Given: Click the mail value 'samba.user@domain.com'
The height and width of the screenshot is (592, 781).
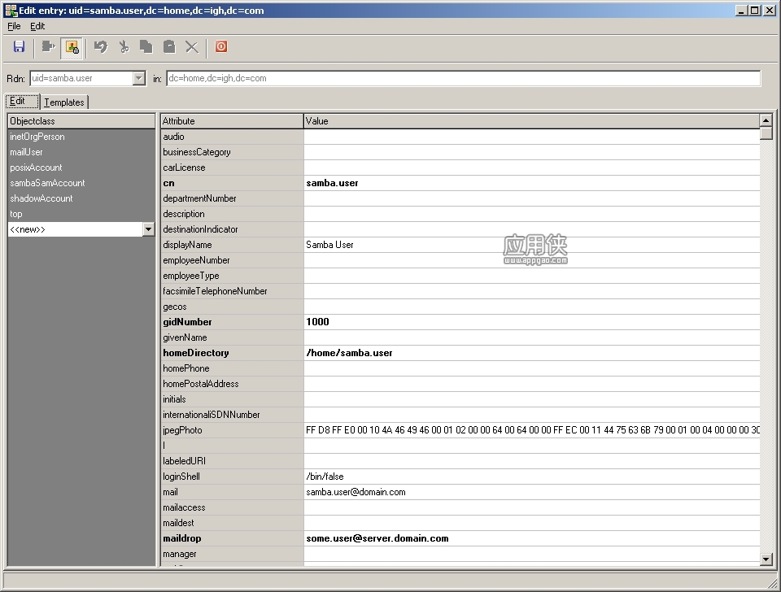Looking at the screenshot, I should [x=356, y=492].
